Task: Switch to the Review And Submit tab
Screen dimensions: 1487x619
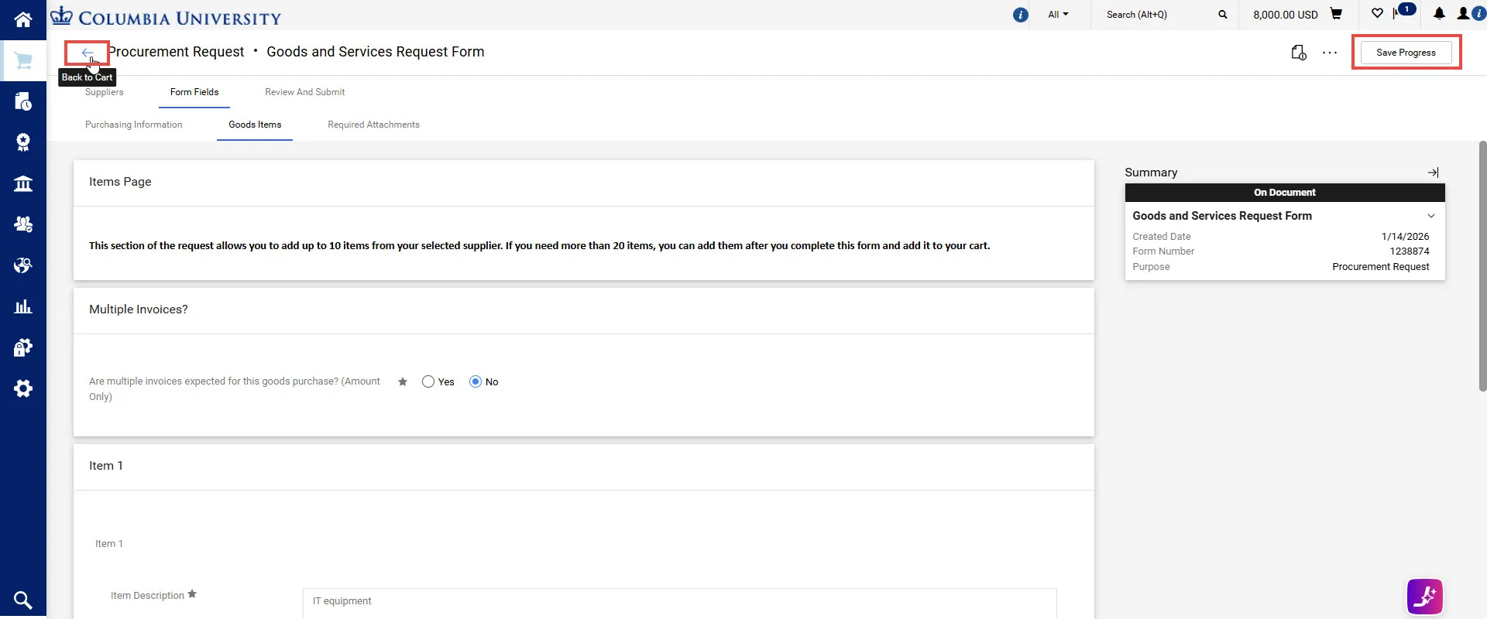Action: [x=304, y=92]
